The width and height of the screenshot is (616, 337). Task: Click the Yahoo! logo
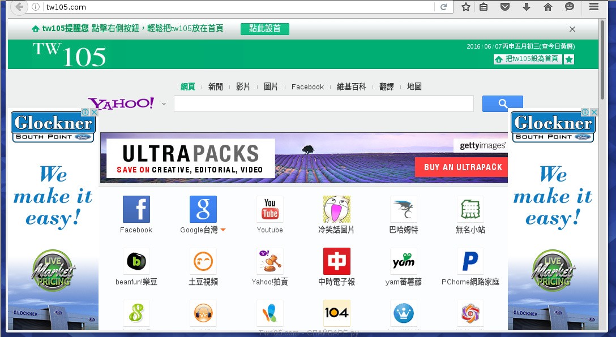121,103
